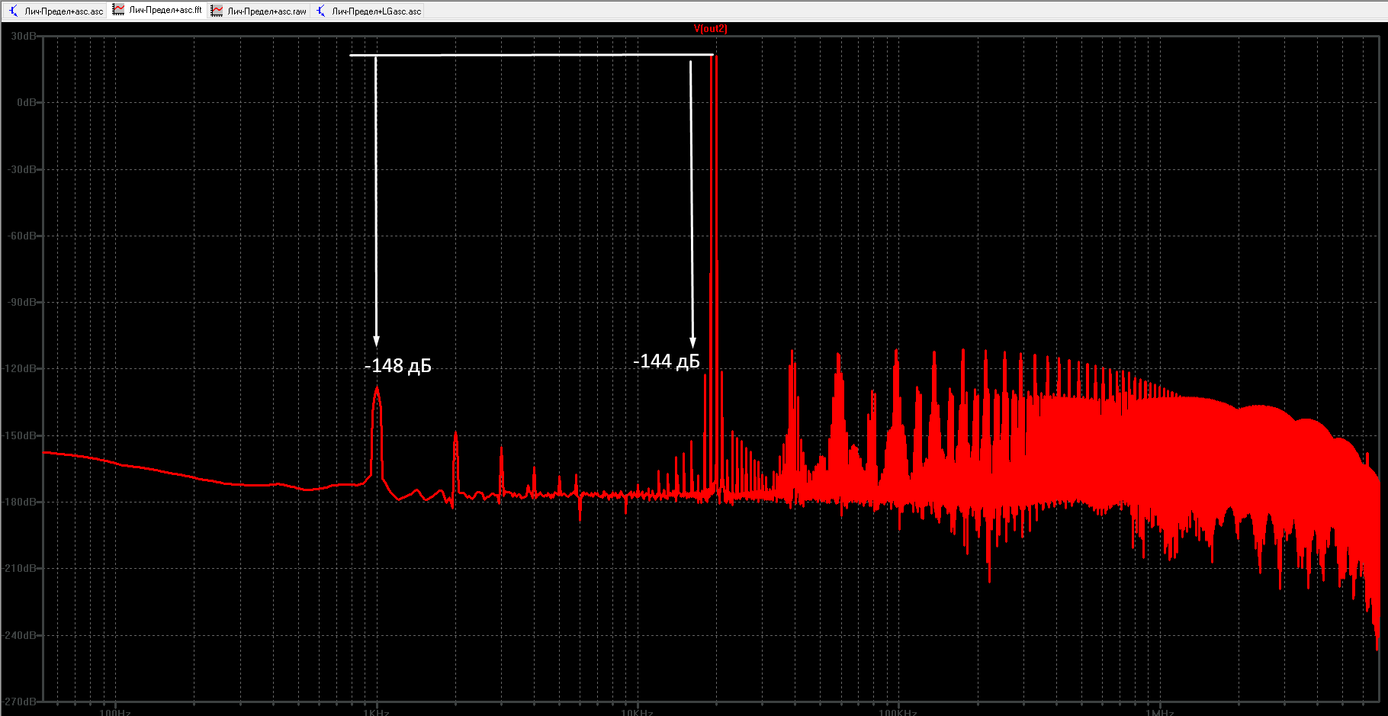The height and width of the screenshot is (716, 1388).
Task: Click the -90dB vertical axis label
Action: (22, 302)
